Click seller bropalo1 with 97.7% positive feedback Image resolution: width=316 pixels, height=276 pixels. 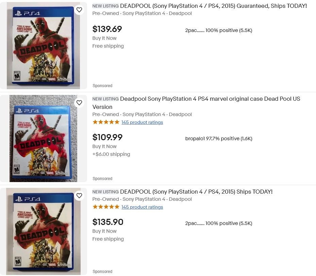pyautogui.click(x=219, y=139)
